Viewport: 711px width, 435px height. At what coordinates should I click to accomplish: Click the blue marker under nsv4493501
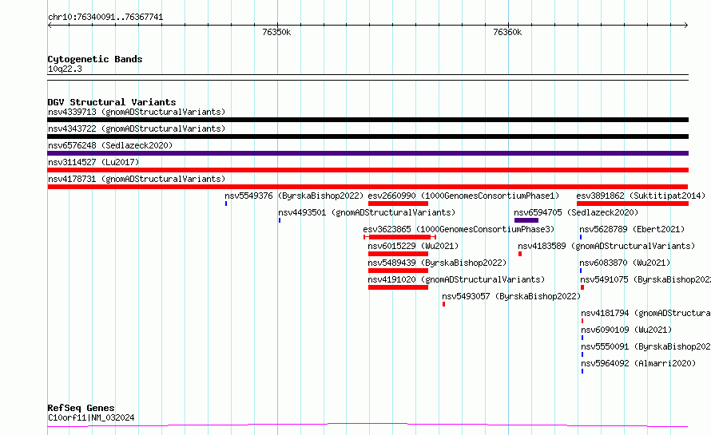[280, 220]
